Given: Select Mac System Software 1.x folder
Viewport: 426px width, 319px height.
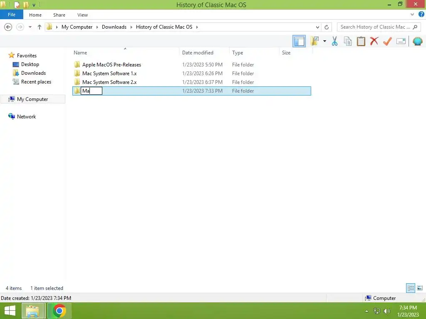Looking at the screenshot, I should tap(109, 73).
